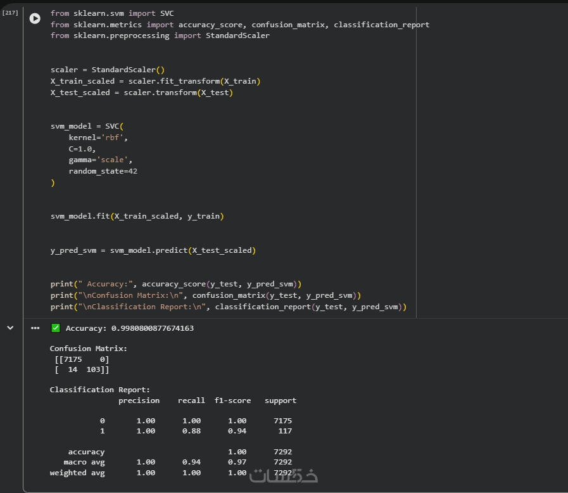The image size is (568, 493).
Task: Collapse the cell output with the chevron
Action: click(10, 328)
